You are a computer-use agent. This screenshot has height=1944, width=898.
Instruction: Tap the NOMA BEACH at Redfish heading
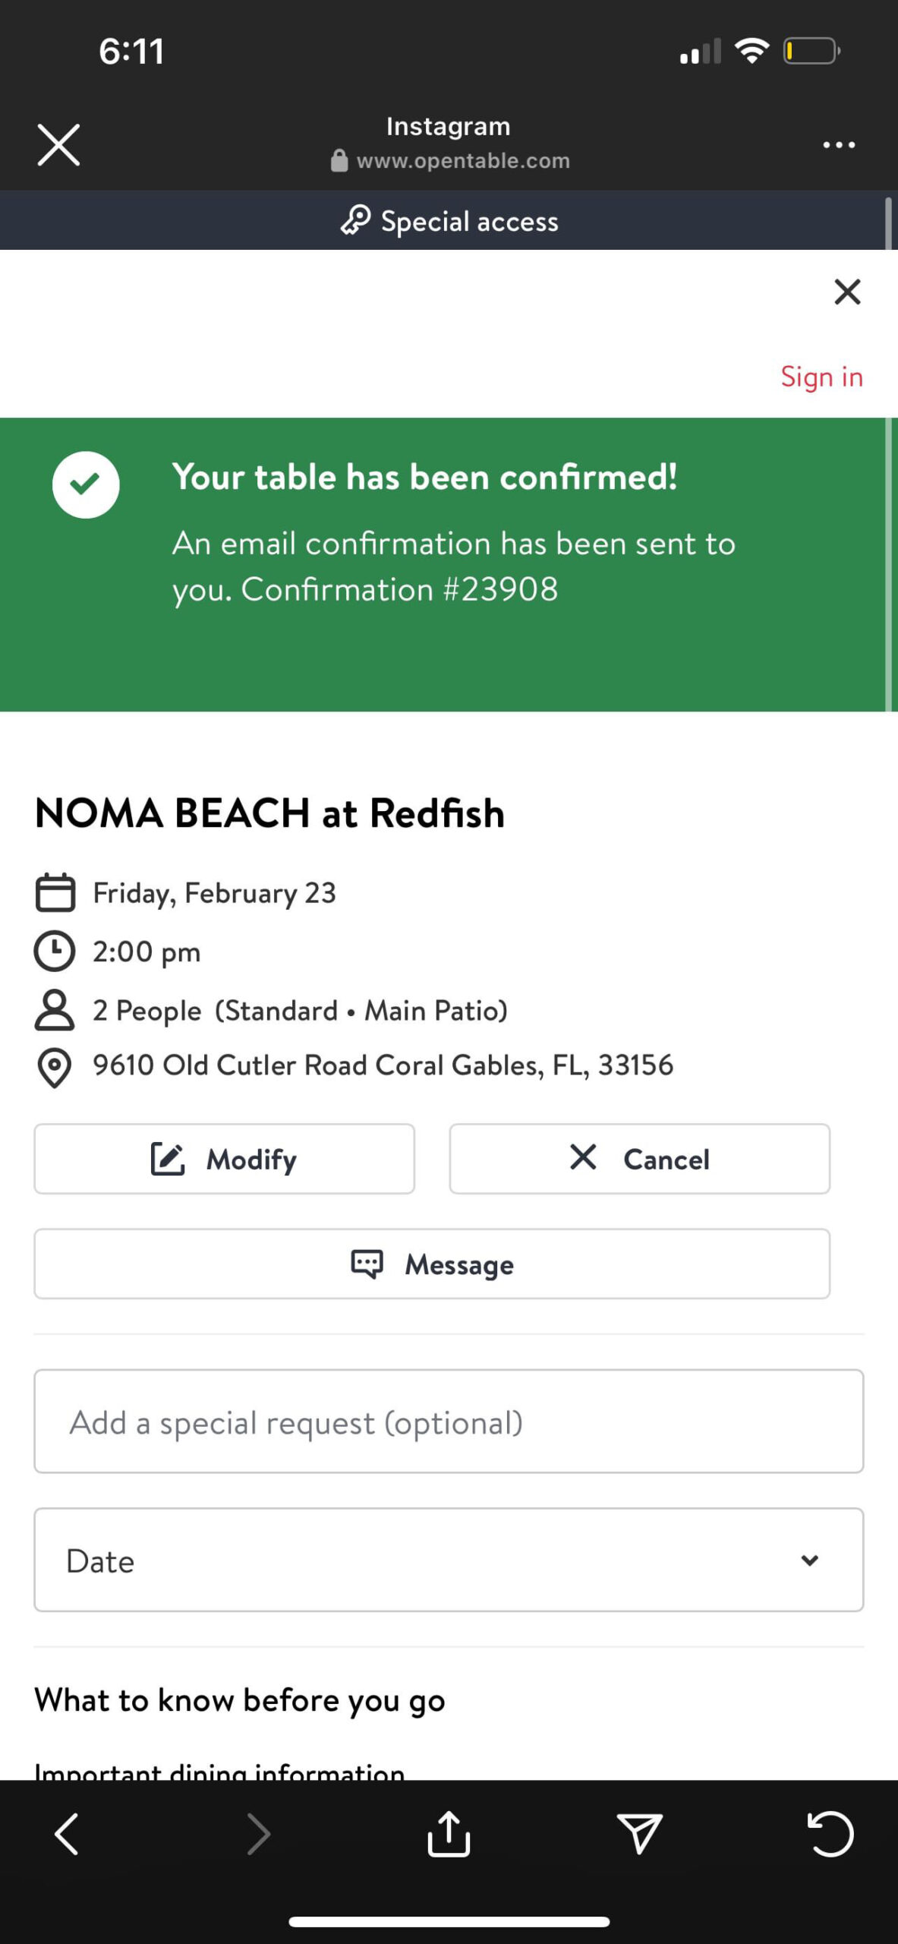click(269, 813)
